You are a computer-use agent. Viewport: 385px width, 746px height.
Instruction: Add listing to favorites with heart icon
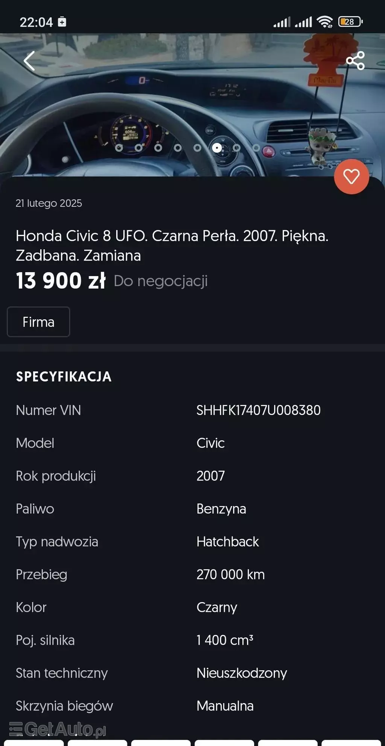coord(351,177)
